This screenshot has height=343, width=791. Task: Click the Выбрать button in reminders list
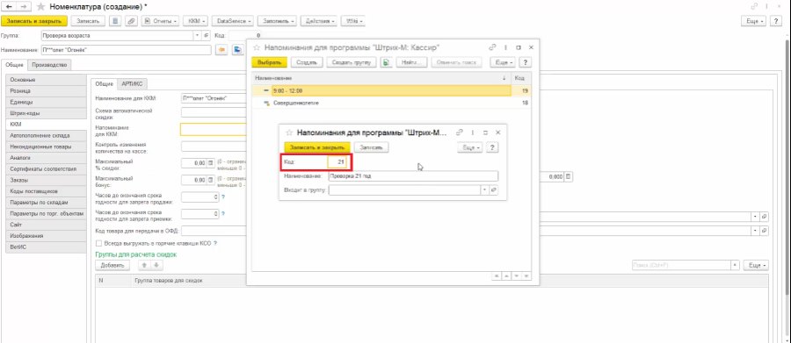(270, 62)
